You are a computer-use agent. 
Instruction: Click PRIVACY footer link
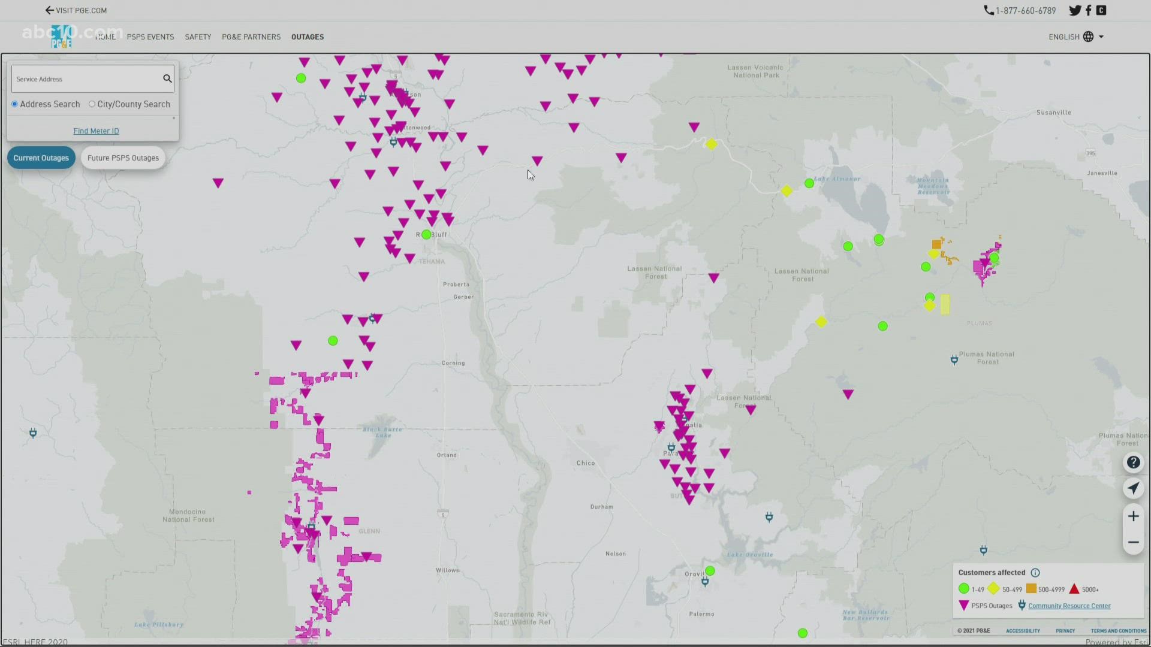(x=1065, y=630)
